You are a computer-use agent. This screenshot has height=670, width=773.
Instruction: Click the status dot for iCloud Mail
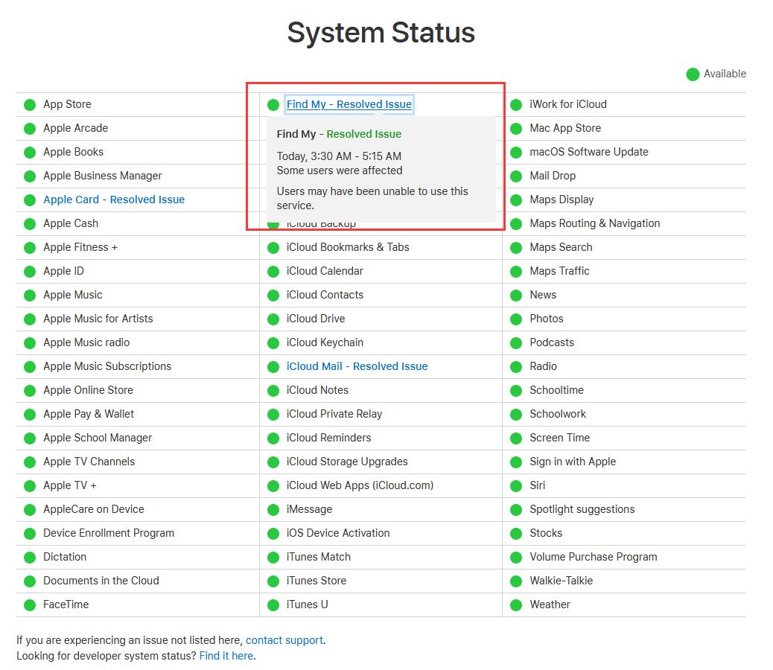pos(273,367)
